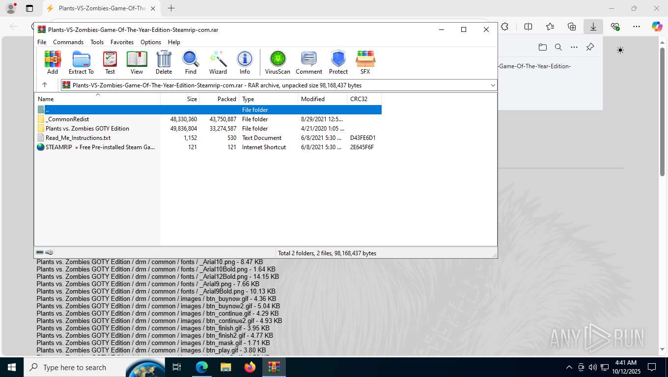
Task: Open the Tools menu
Action: 97,42
